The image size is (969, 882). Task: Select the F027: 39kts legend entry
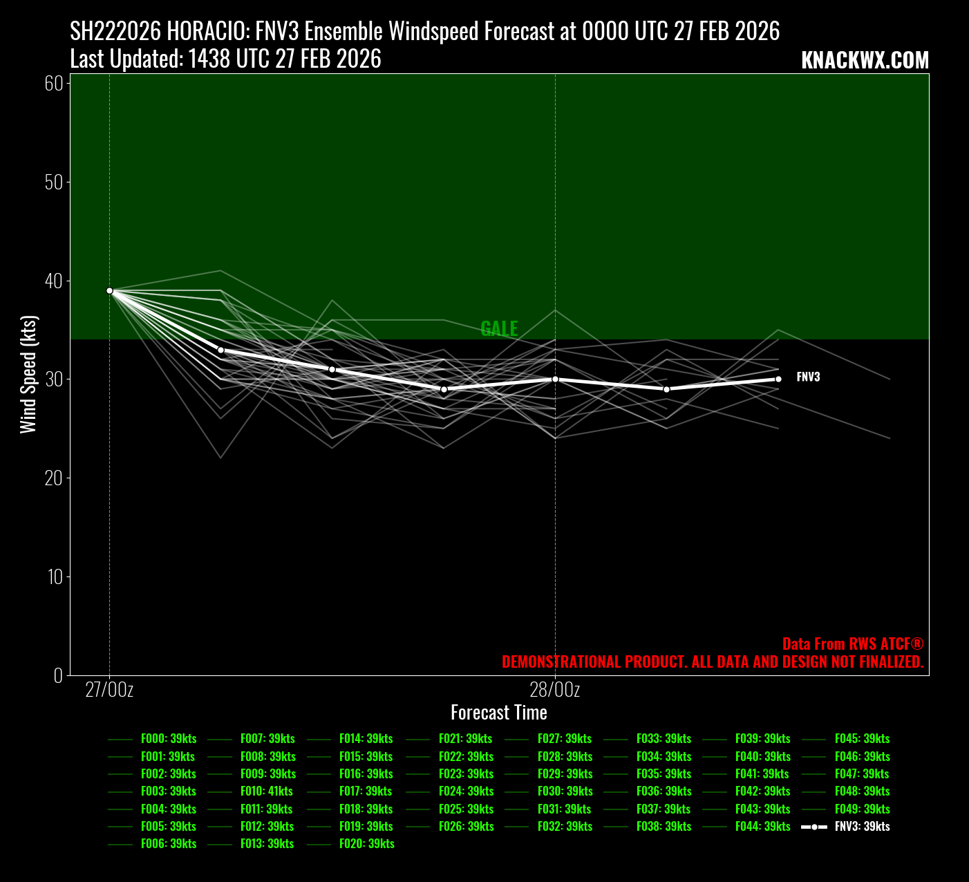[x=564, y=739]
